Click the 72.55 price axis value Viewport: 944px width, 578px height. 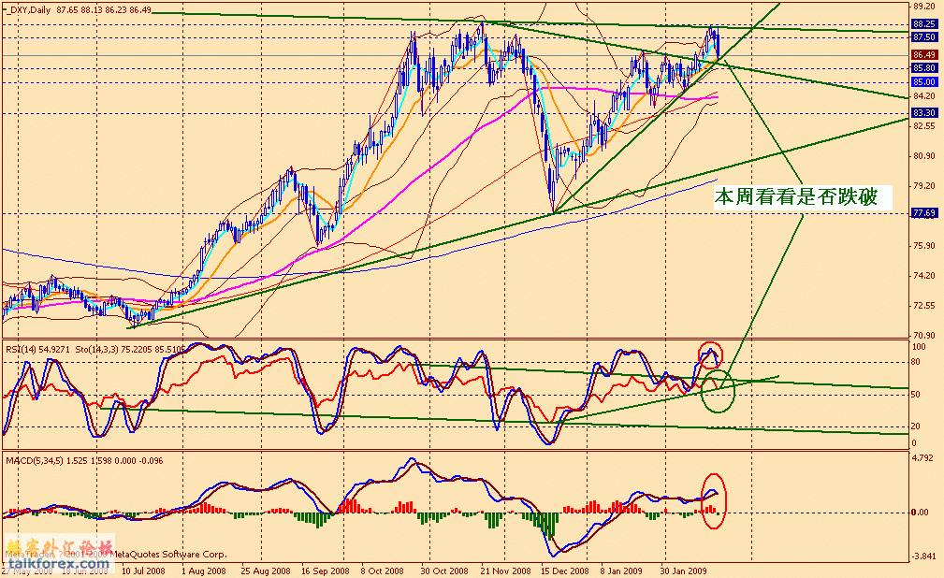point(924,306)
